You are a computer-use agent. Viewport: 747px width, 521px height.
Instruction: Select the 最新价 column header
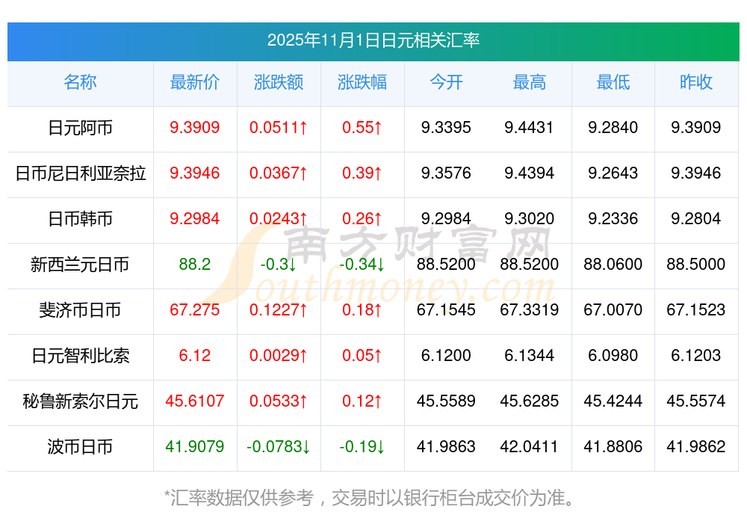(x=195, y=83)
